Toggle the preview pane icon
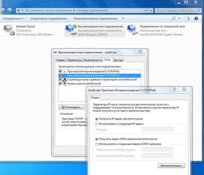The height and width of the screenshot is (175, 204). (x=187, y=18)
